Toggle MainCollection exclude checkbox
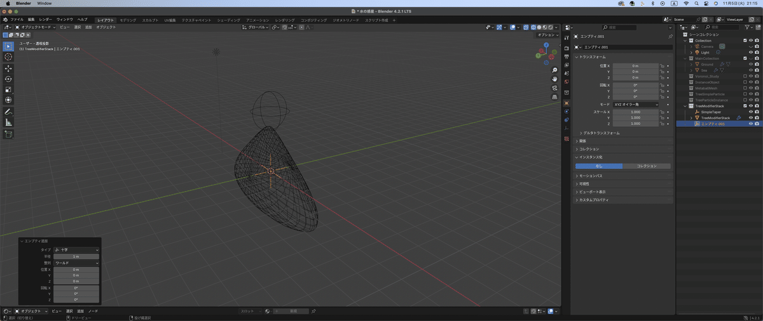The image size is (763, 321). point(745,58)
